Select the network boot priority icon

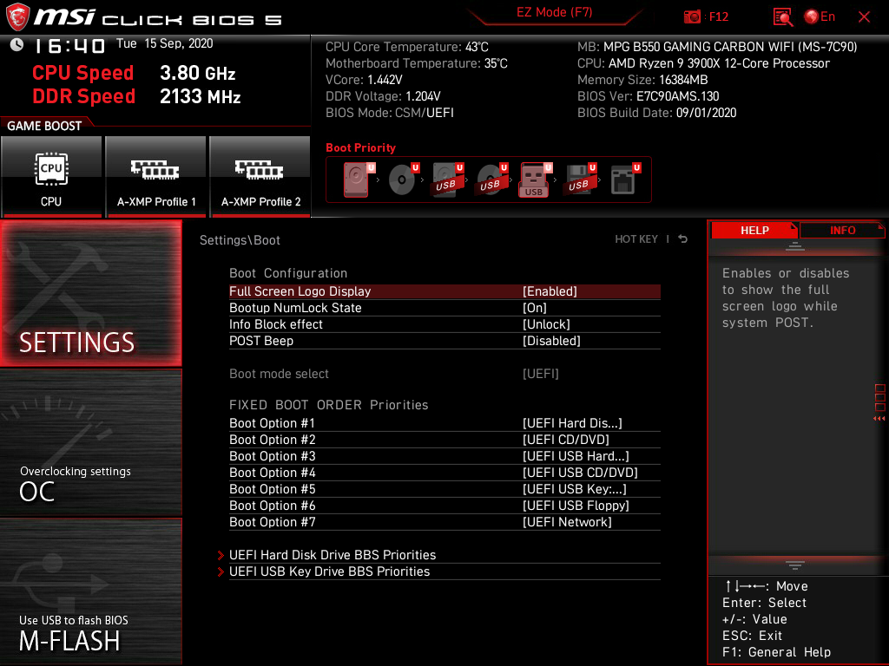pyautogui.click(x=625, y=180)
